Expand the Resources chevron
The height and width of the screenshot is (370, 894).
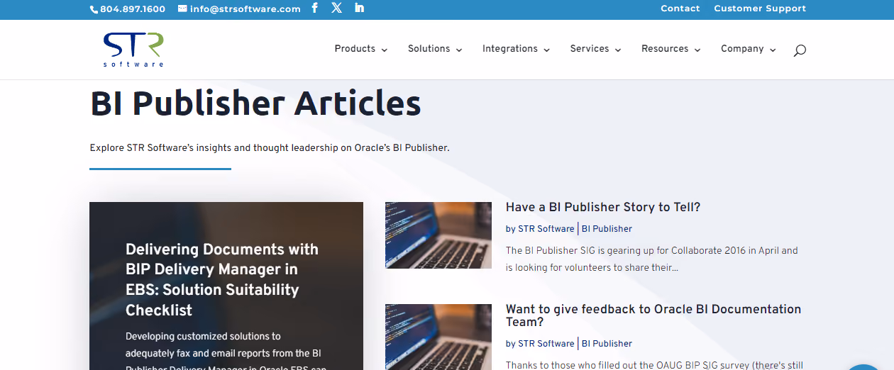tap(697, 50)
